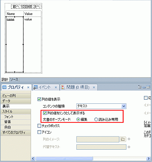This screenshot has height=162, width=152.
Task: Select 余白 subsection
Action: pyautogui.click(x=16, y=127)
